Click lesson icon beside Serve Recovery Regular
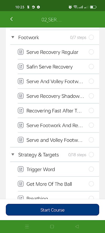This screenshot has height=233, width=105. (x=21, y=52)
